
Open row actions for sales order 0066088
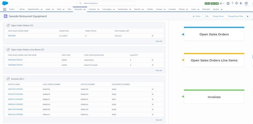(152, 36)
